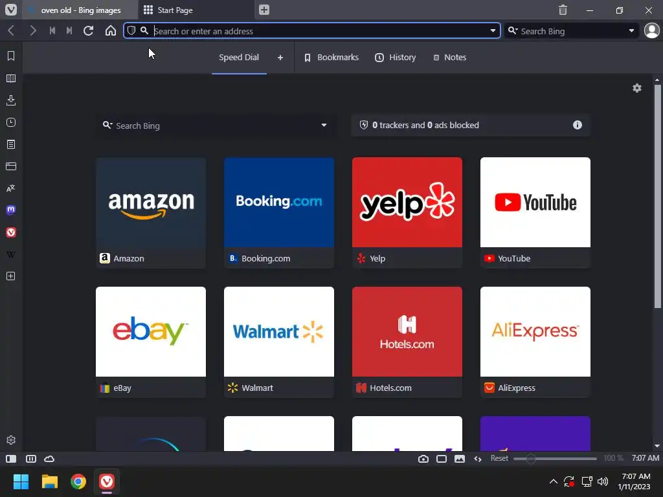Open the Bookmarks panel in sidebar
The width and height of the screenshot is (663, 497).
pyautogui.click(x=11, y=56)
